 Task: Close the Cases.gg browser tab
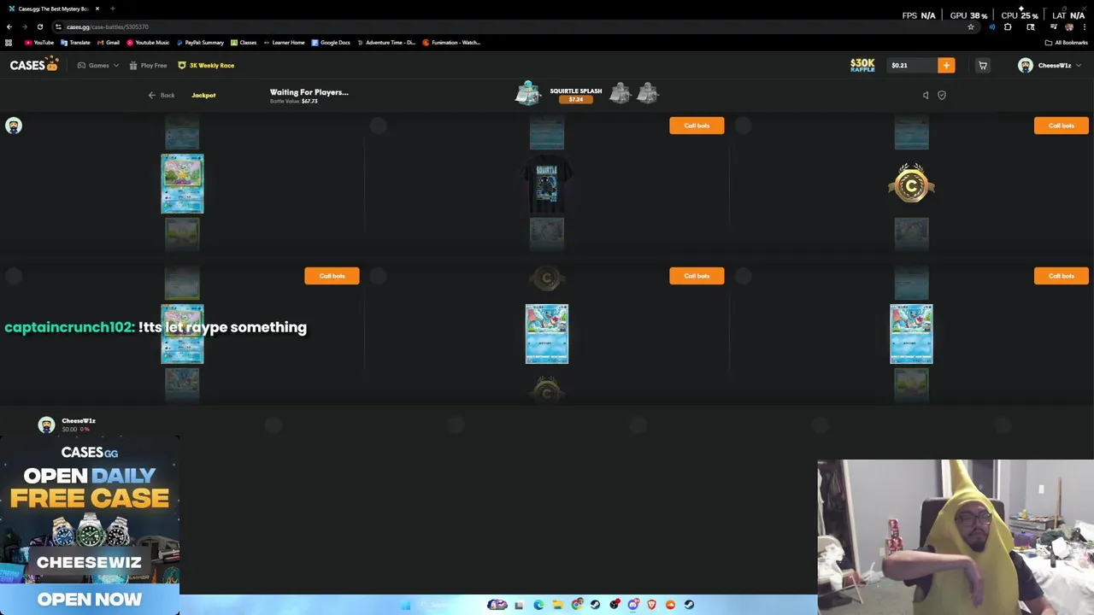point(97,9)
